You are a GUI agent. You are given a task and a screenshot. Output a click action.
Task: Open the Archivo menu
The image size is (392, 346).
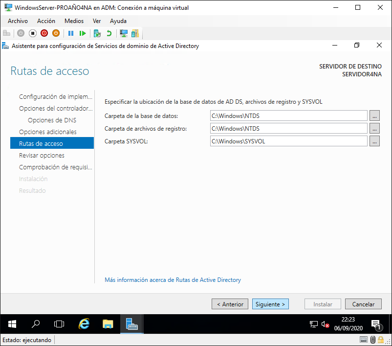(18, 21)
